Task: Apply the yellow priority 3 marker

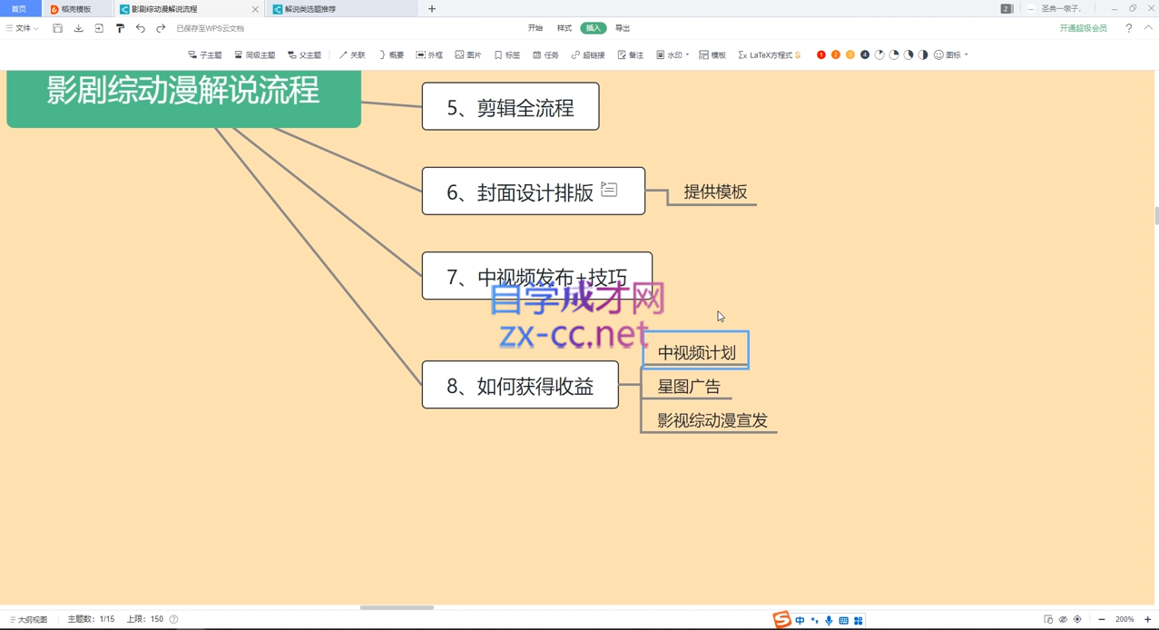Action: click(850, 55)
